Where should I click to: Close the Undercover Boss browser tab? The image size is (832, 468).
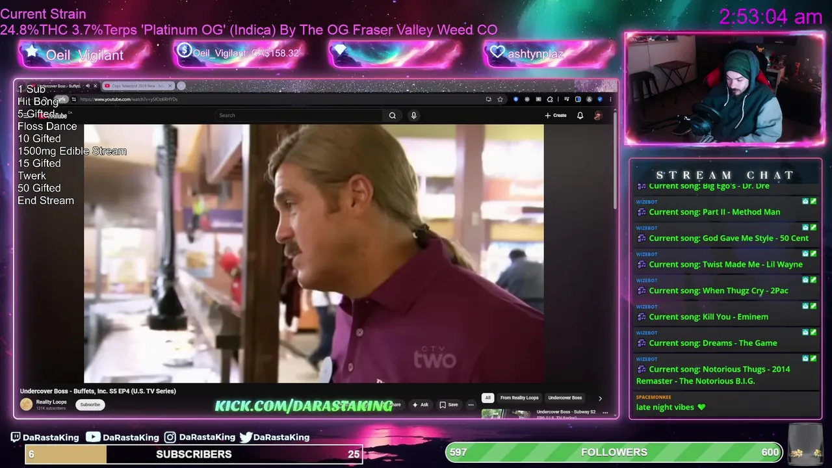click(96, 86)
